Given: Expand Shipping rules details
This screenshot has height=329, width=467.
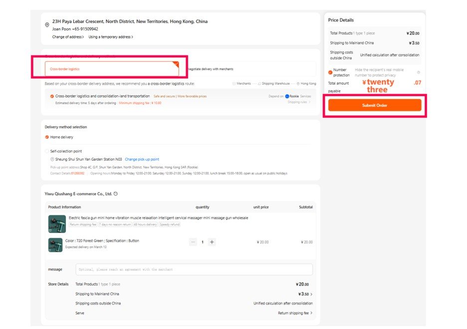Looking at the screenshot, I should click(x=299, y=102).
